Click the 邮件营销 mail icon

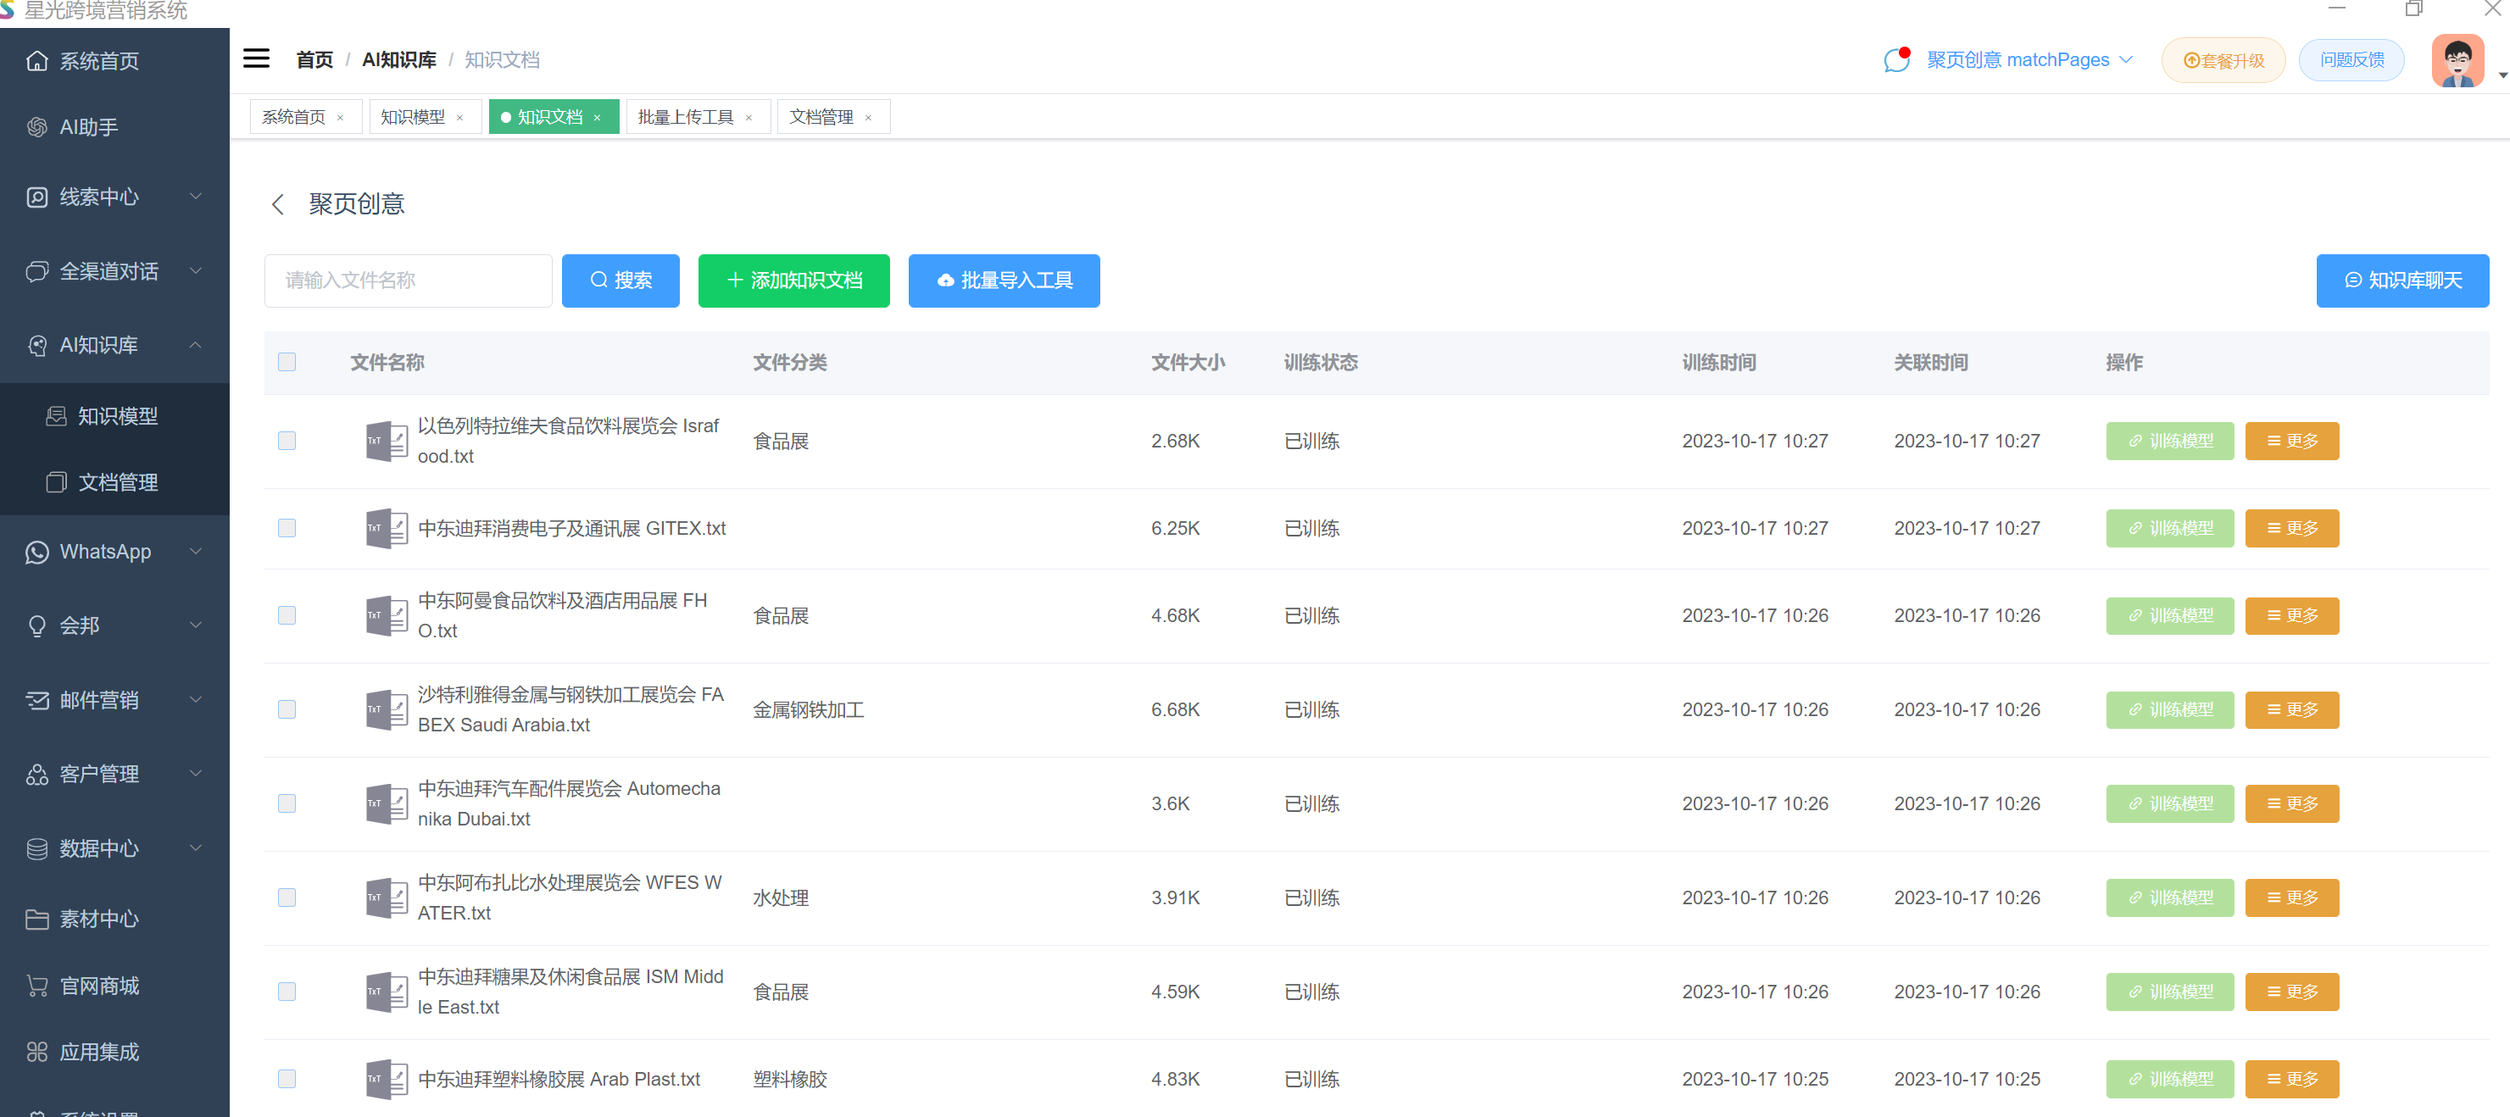tap(37, 699)
